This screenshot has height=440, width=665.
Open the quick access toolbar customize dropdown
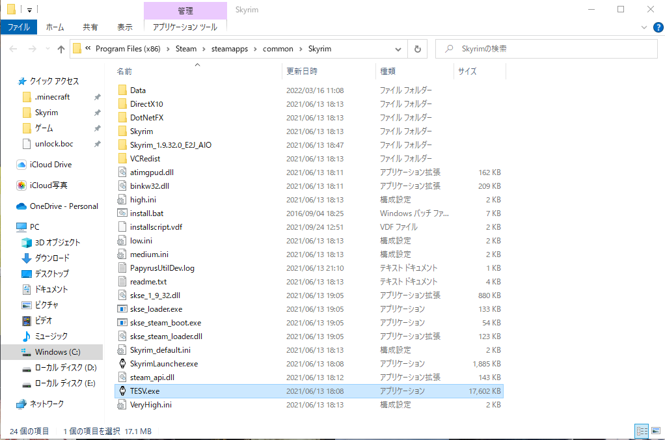29,10
